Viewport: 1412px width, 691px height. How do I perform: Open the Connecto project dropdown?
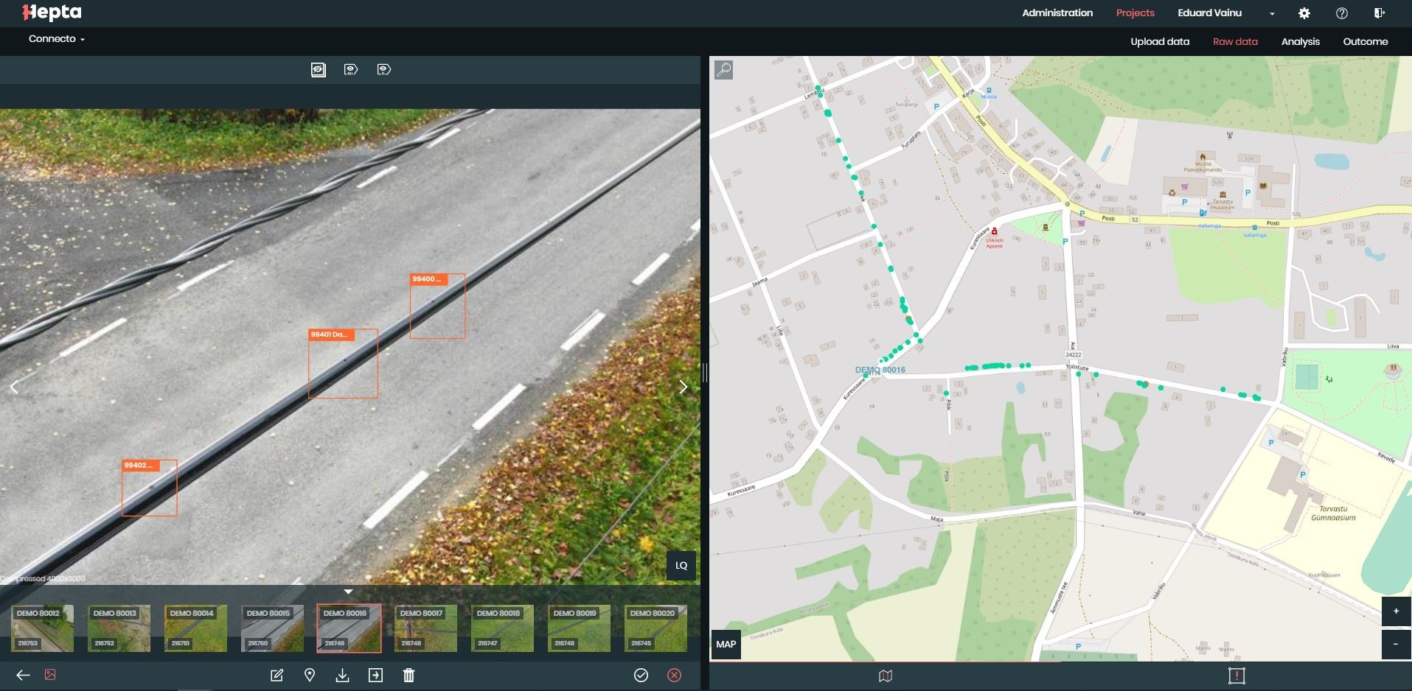point(56,39)
